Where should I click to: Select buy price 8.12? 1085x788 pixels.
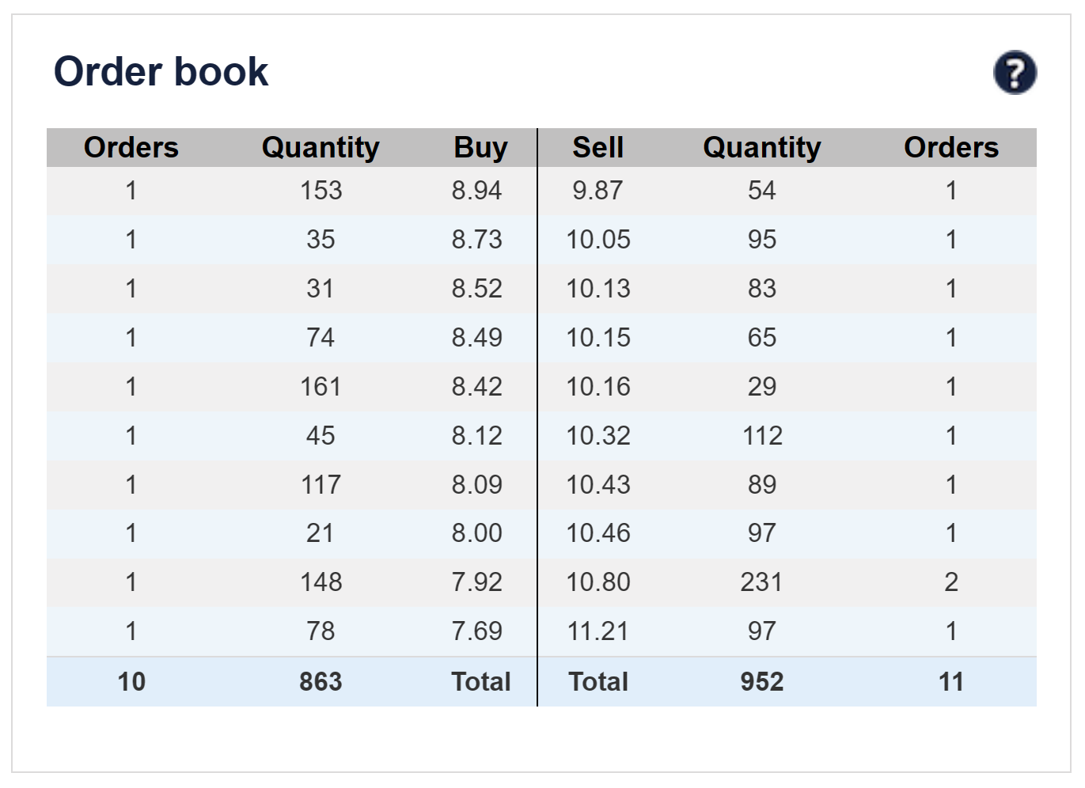tap(476, 436)
